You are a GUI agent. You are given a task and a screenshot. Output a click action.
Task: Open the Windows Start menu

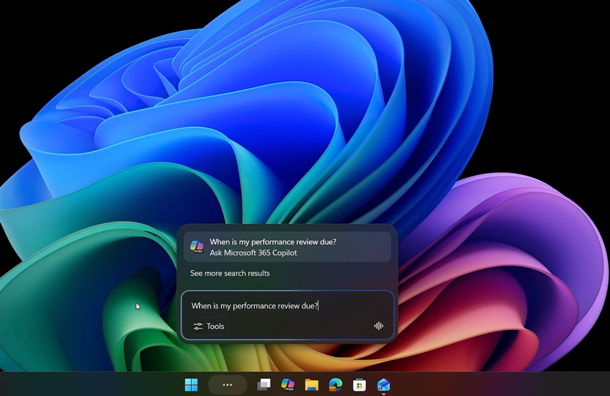tap(191, 385)
